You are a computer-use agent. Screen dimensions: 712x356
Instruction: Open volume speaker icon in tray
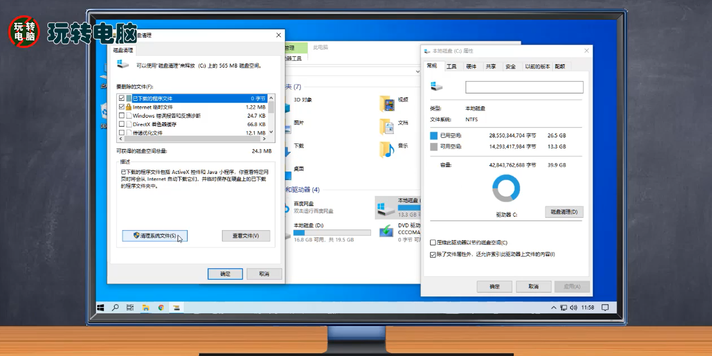573,307
